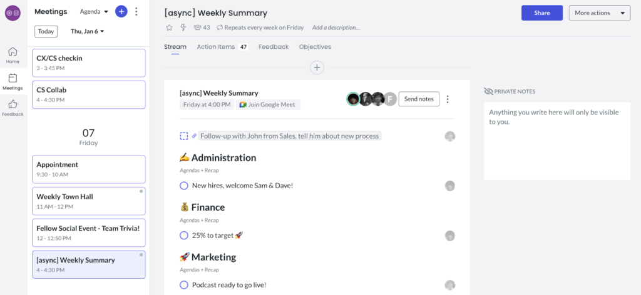Click the Send notes button
Screen dimensions: 641x295
[419, 99]
